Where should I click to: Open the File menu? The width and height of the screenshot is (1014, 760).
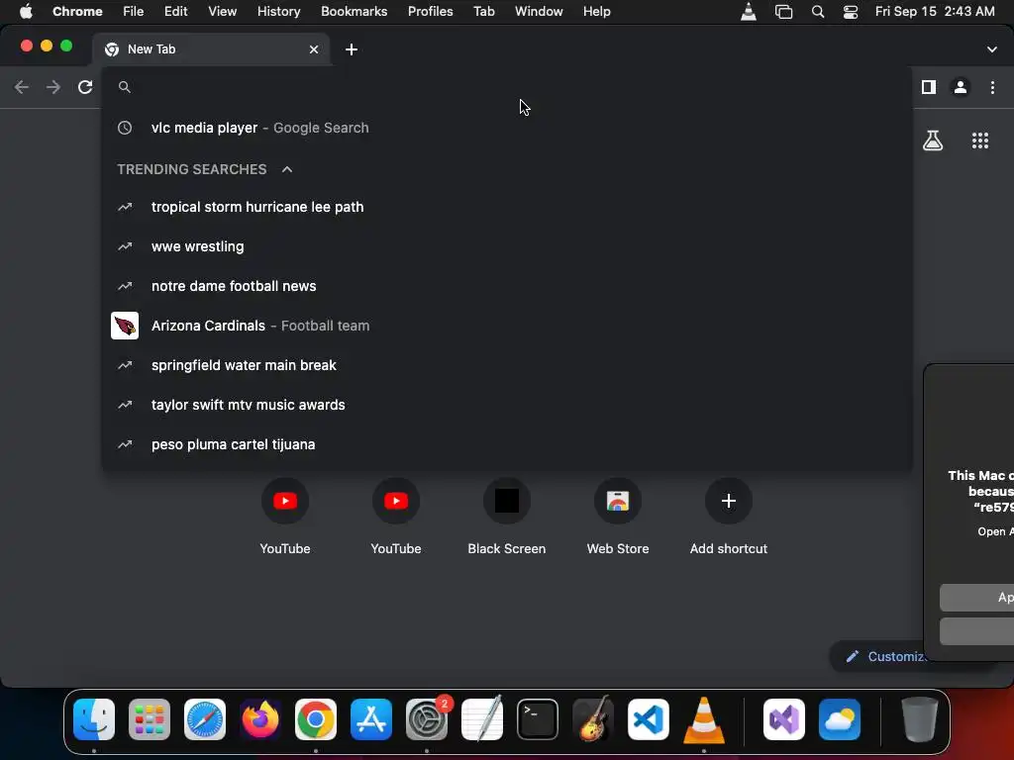(134, 11)
